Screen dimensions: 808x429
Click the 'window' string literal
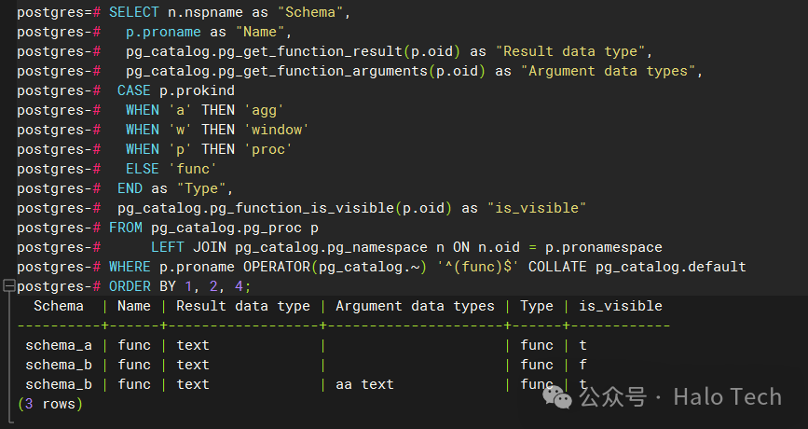point(277,130)
